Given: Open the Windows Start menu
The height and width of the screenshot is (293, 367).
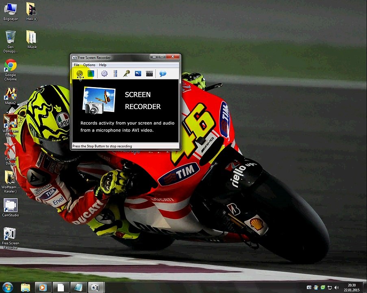Looking at the screenshot, I should click(x=7, y=287).
